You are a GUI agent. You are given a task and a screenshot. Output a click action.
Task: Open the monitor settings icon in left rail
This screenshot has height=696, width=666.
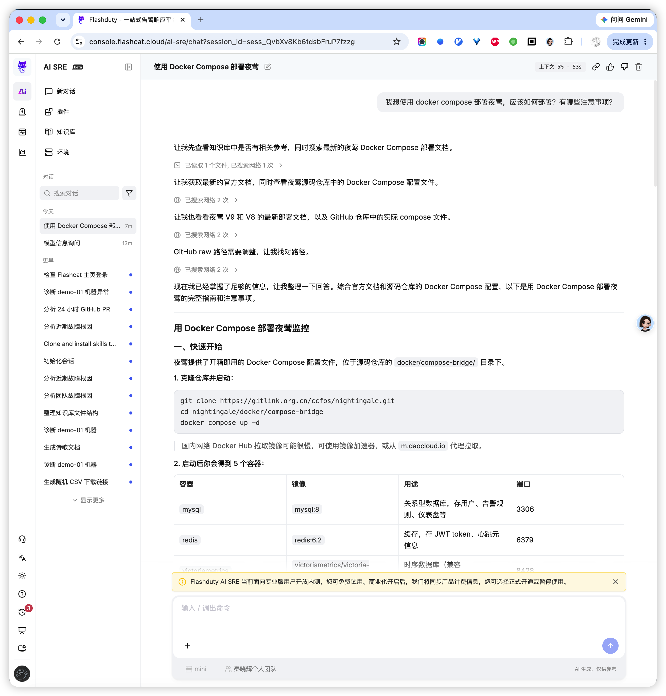(22, 649)
